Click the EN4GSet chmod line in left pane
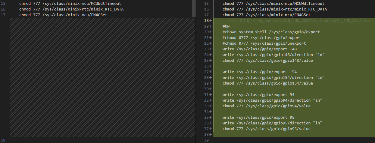 [x=63, y=15]
